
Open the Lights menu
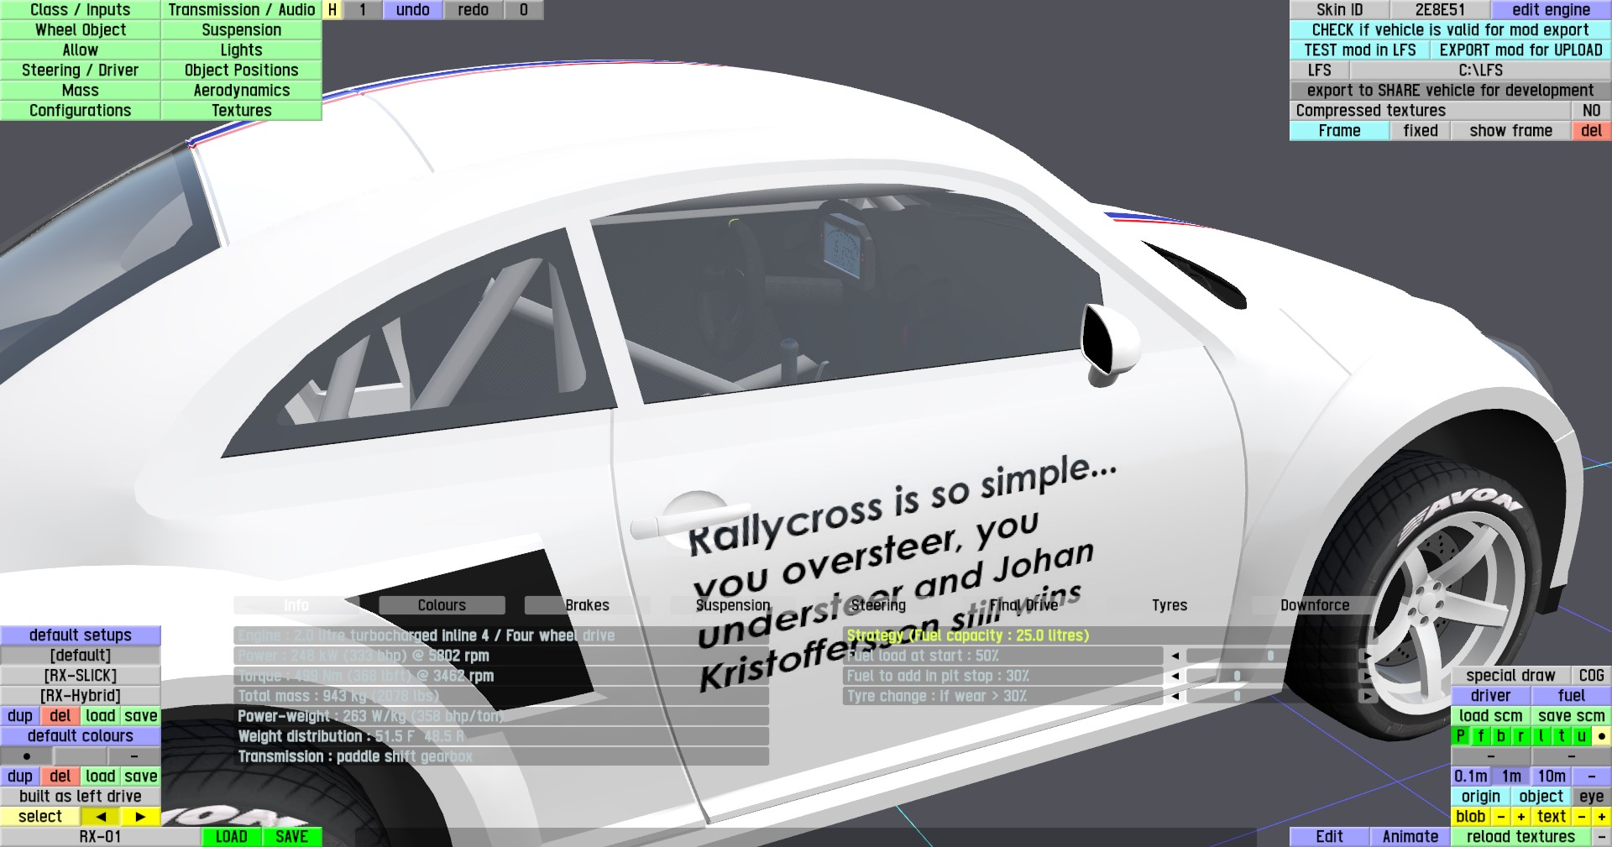242,50
